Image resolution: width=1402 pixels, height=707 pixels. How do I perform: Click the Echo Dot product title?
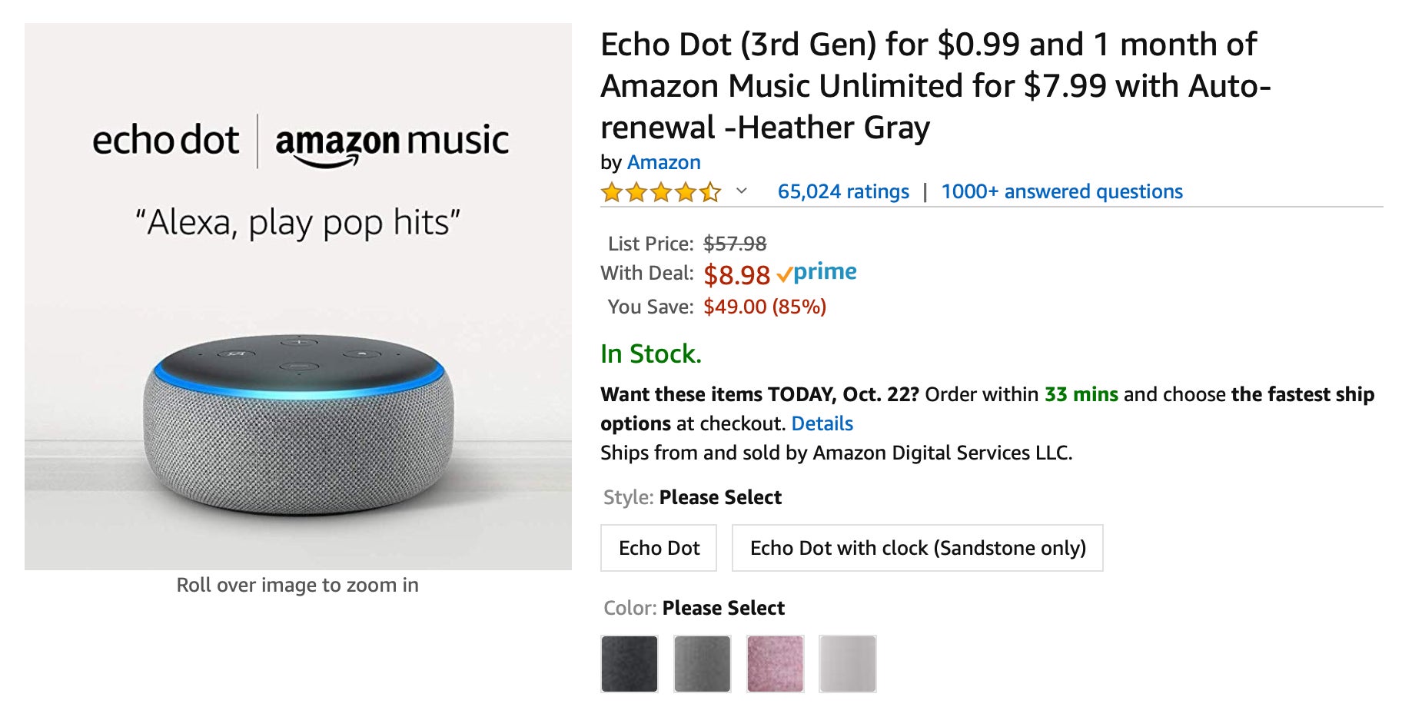tap(935, 86)
